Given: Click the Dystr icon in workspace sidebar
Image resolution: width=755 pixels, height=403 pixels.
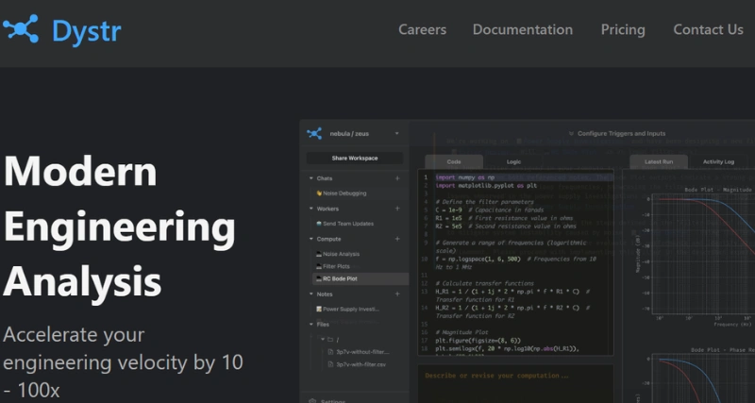Looking at the screenshot, I should pyautogui.click(x=314, y=134).
